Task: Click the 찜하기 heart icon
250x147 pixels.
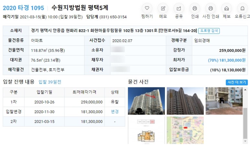Action: pyautogui.click(x=147, y=8)
